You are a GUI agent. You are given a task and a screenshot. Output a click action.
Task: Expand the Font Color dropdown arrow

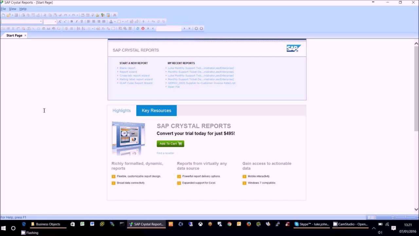[x=115, y=21]
